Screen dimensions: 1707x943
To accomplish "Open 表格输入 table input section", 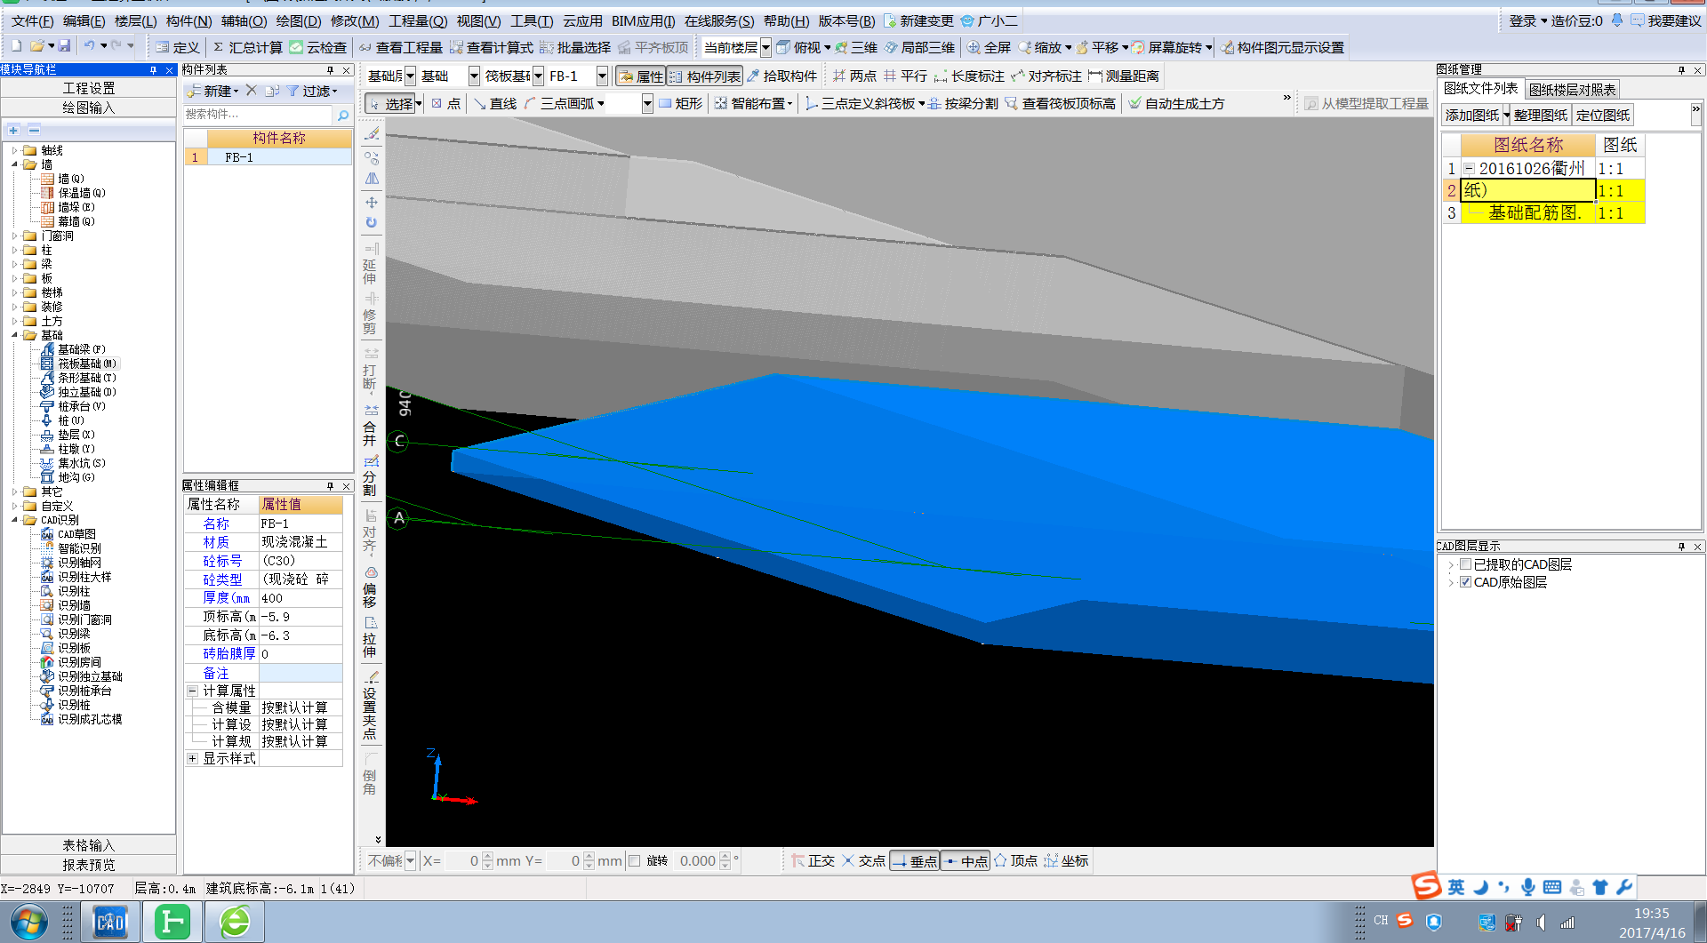I will pos(88,845).
